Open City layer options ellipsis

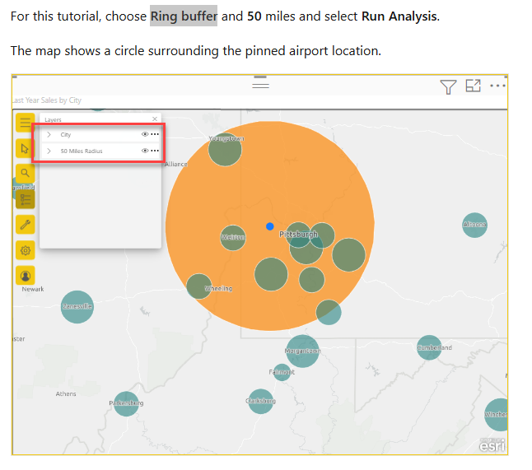point(155,134)
